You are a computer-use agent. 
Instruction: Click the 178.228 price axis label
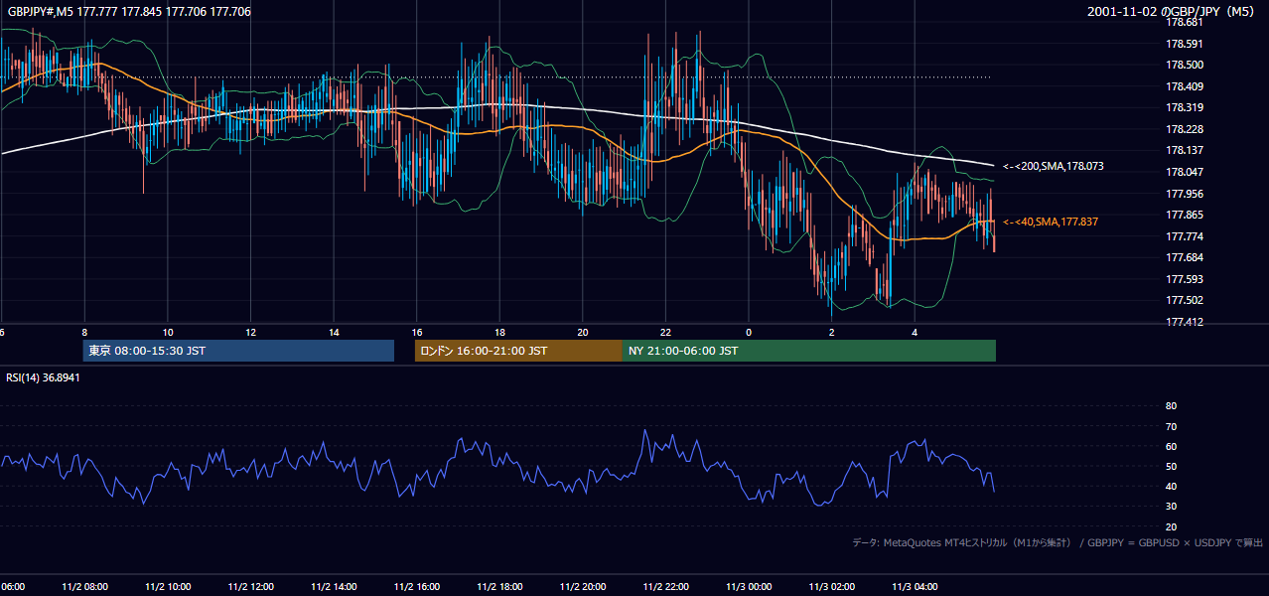point(1184,129)
